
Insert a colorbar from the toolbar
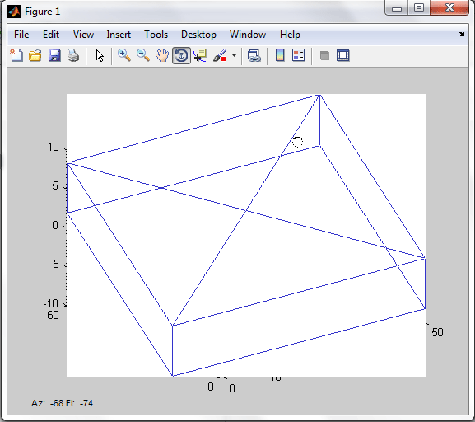[280, 55]
